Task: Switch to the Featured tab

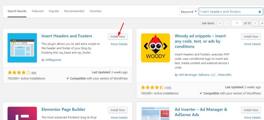Action: click(38, 11)
